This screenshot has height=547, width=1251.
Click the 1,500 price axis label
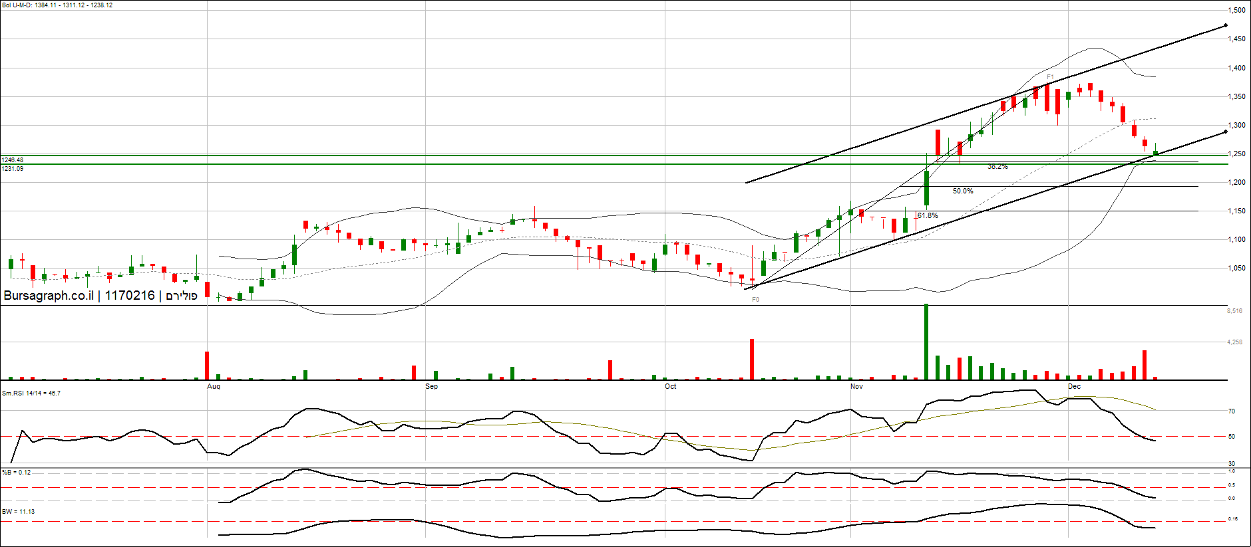tap(1236, 11)
